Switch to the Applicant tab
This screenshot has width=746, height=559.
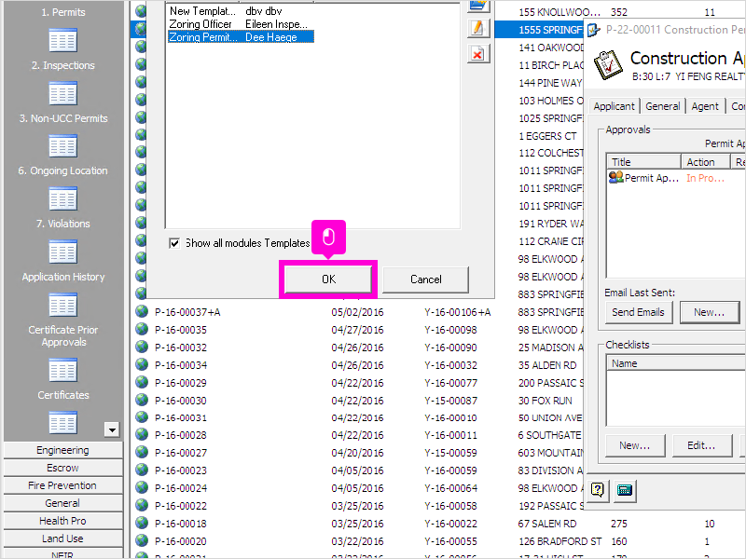tap(614, 106)
